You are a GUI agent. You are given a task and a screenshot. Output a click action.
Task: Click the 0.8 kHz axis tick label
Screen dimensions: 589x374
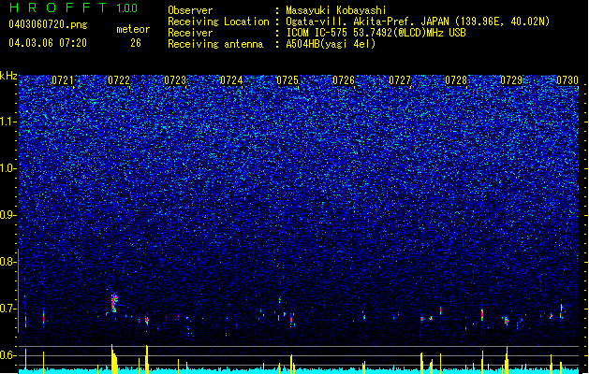click(x=8, y=262)
